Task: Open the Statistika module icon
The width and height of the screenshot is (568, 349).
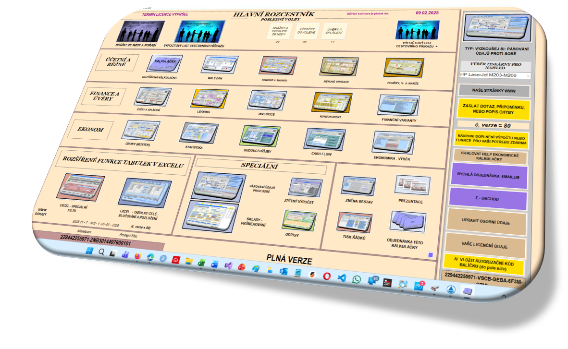Action: tap(198, 132)
